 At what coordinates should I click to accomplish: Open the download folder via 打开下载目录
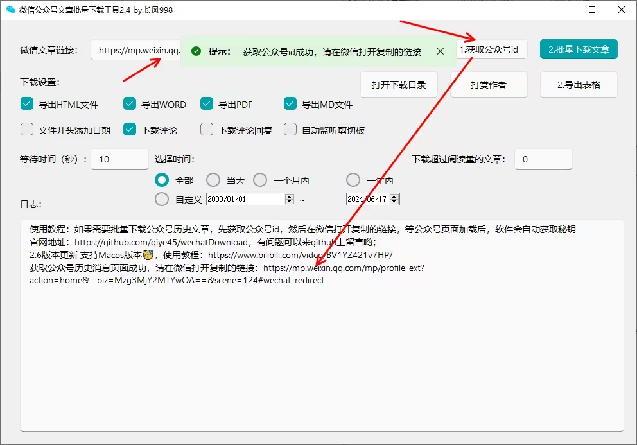coord(399,85)
